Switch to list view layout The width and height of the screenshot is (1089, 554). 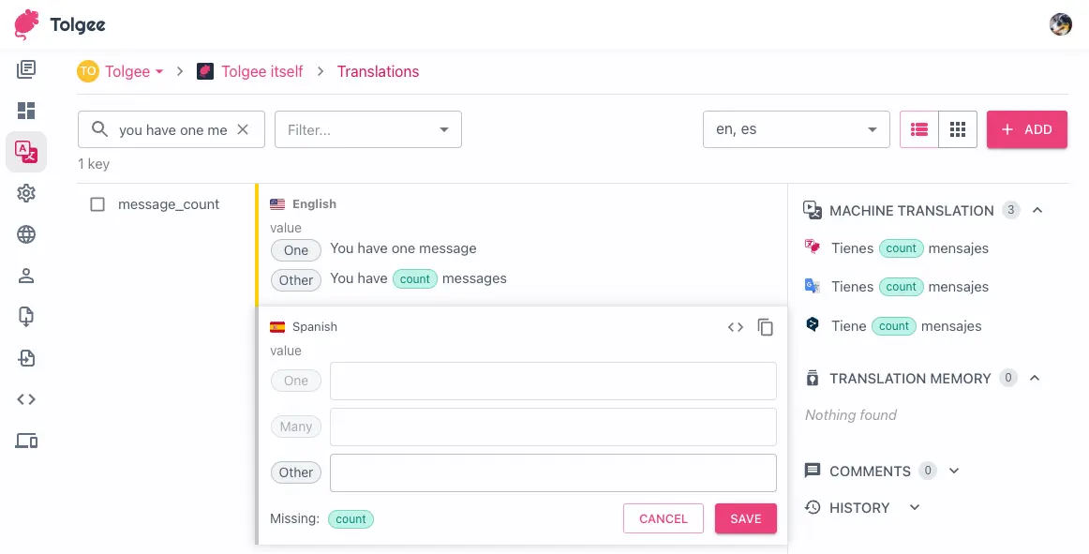[x=919, y=129]
